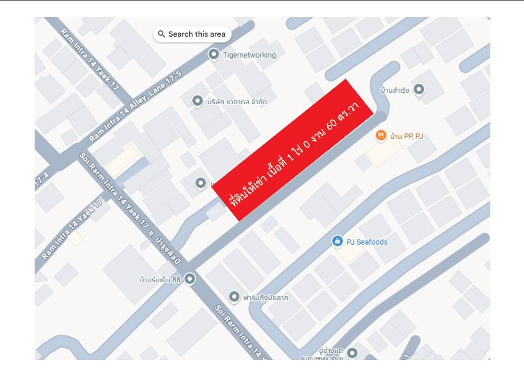Open the Tigernetworking text label
524x377 pixels.
click(x=249, y=55)
